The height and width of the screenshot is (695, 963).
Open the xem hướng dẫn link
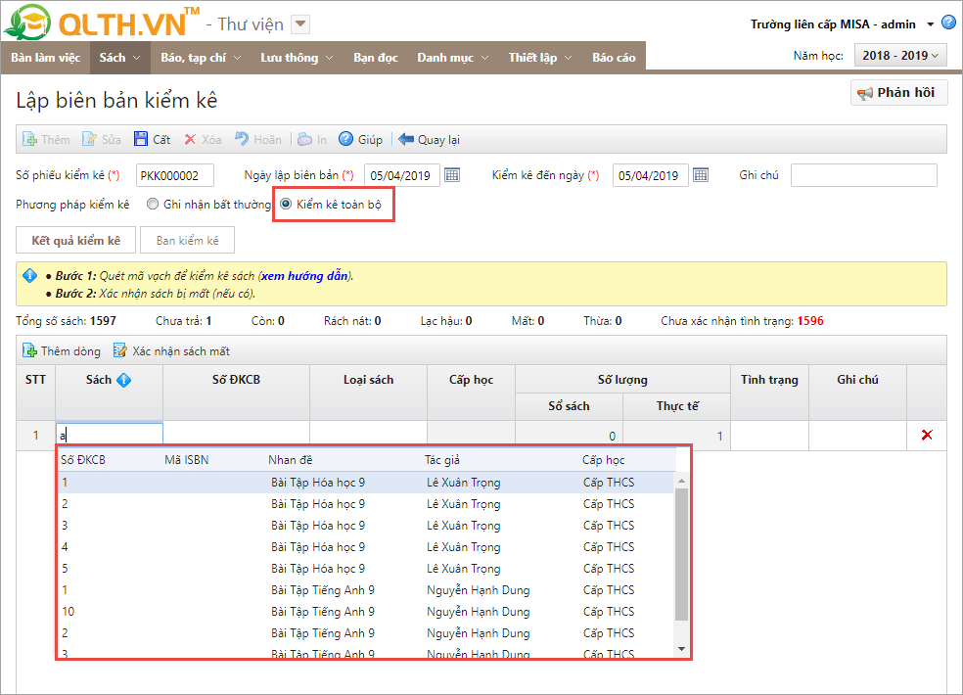point(304,276)
